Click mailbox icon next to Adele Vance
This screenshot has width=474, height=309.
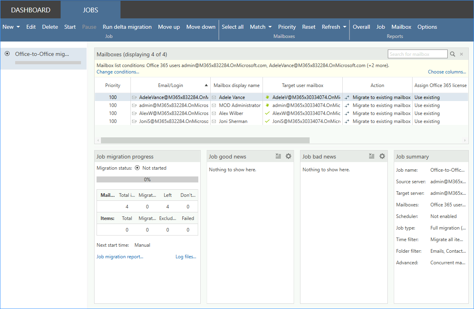tap(214, 97)
